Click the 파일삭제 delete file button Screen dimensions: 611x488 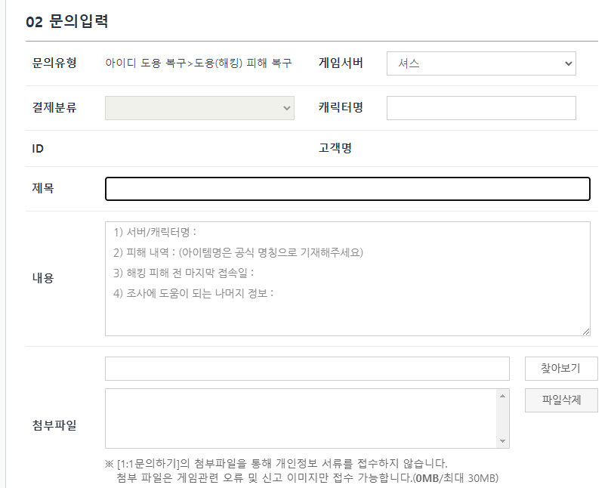coord(561,400)
